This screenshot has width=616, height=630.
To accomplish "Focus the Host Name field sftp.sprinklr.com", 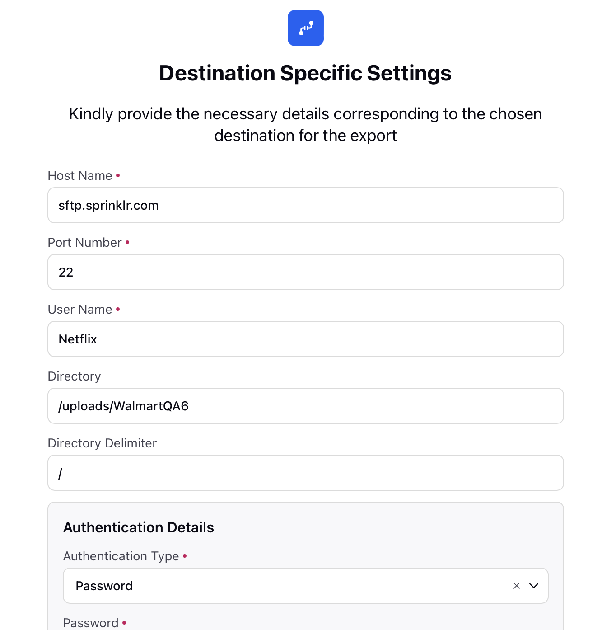I will pyautogui.click(x=306, y=205).
